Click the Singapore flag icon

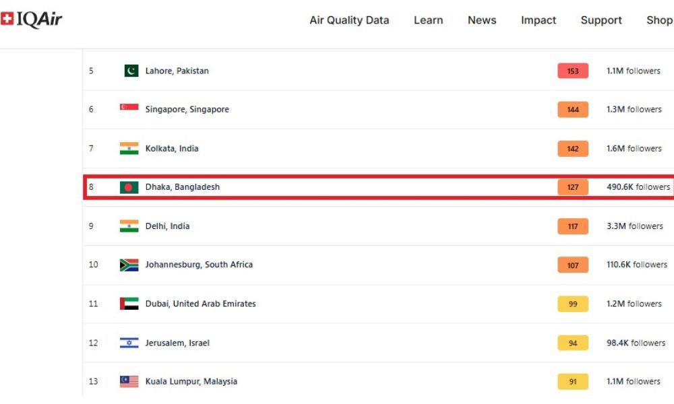(129, 107)
